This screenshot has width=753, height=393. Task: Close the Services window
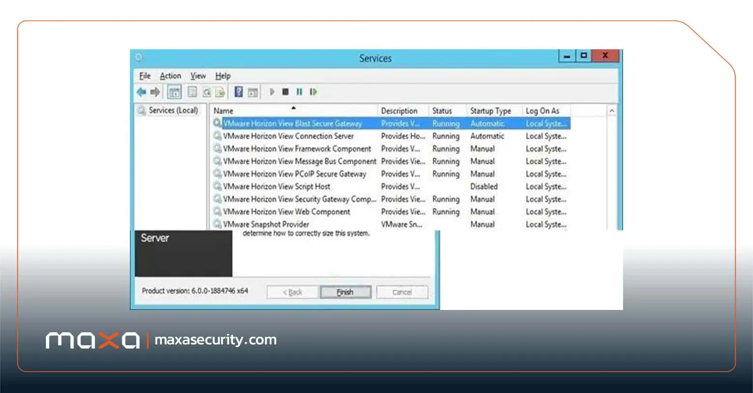click(605, 56)
